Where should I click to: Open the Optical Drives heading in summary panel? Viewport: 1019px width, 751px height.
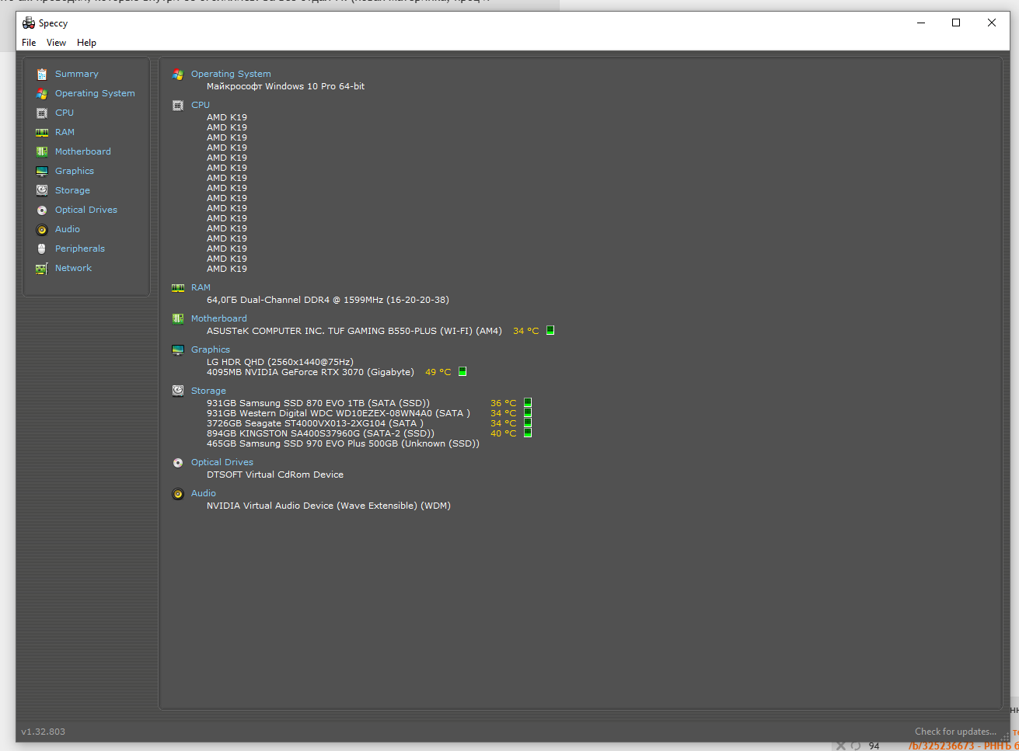pyautogui.click(x=222, y=462)
